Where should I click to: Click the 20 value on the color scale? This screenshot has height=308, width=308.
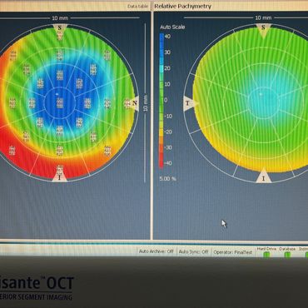[167, 68]
